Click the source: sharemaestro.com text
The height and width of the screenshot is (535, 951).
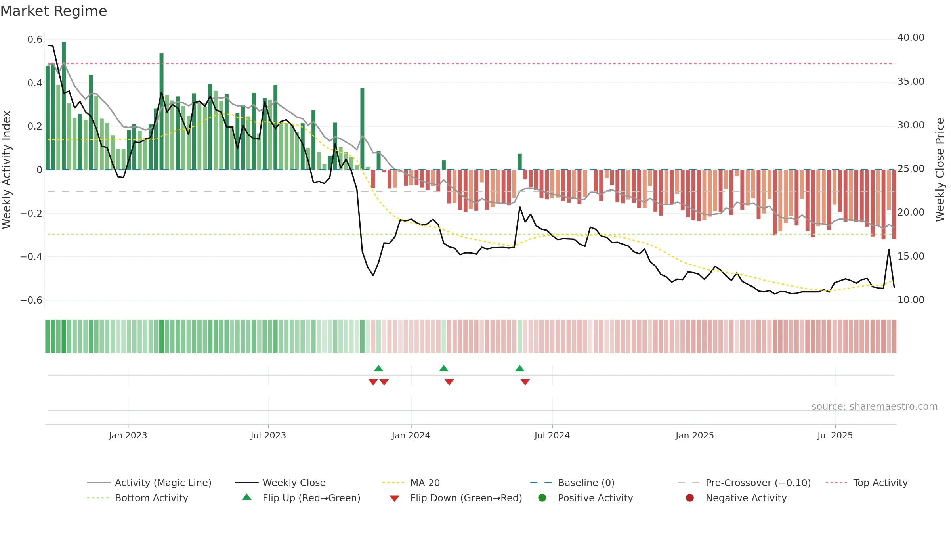875,407
